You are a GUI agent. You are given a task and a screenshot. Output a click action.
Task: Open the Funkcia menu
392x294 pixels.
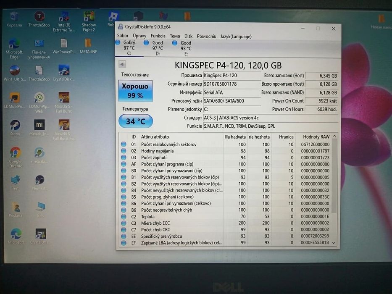(x=158, y=36)
